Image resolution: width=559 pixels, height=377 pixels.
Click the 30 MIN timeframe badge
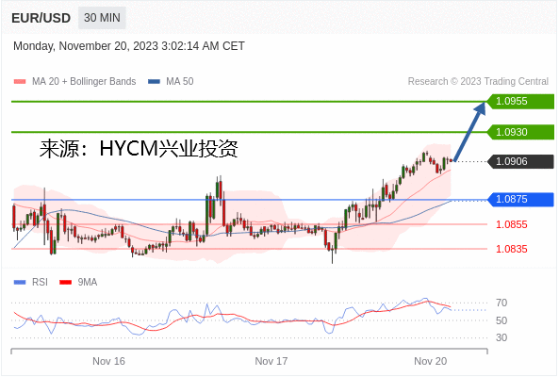pos(102,18)
